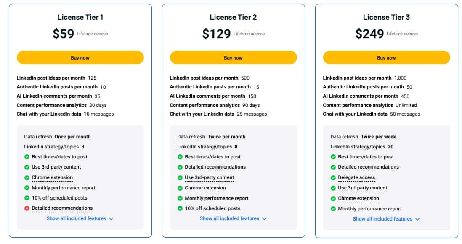This screenshot has width=462, height=244.
Task: Click Buy now for License Tier 2
Action: (x=233, y=57)
